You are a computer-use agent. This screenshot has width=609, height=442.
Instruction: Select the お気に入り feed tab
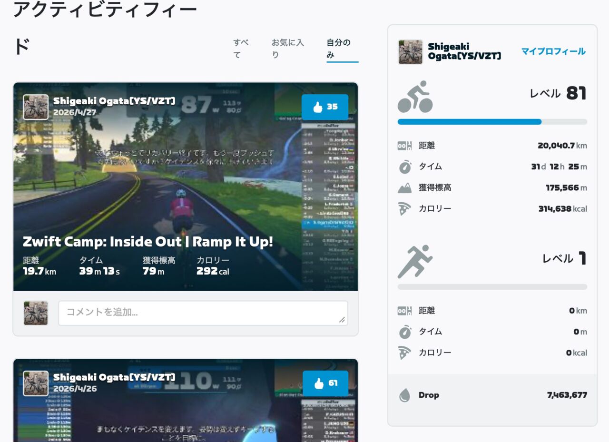click(287, 49)
